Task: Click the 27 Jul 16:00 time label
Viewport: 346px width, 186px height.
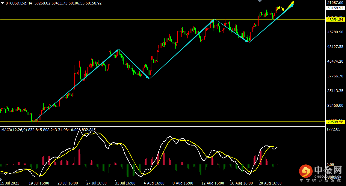Action: click(x=96, y=183)
